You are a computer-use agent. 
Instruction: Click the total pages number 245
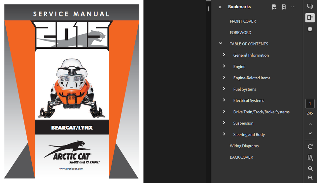pos(310,113)
